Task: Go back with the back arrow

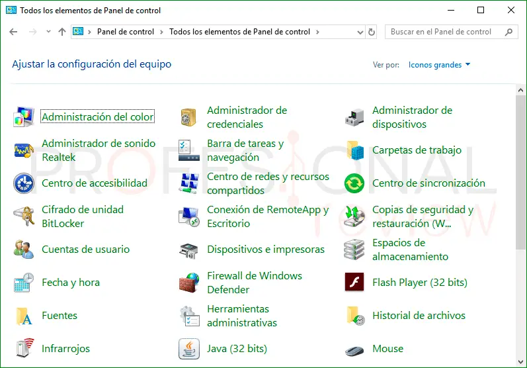Action: [x=13, y=32]
